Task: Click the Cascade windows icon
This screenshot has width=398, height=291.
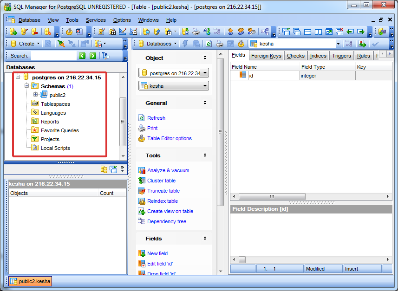Action: click(x=297, y=32)
